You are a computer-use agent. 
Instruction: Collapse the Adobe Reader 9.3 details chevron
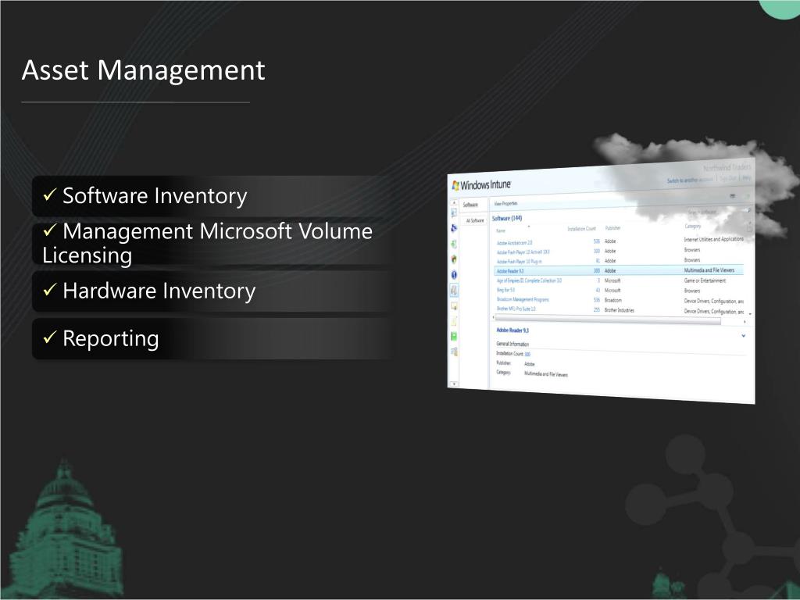tap(744, 336)
